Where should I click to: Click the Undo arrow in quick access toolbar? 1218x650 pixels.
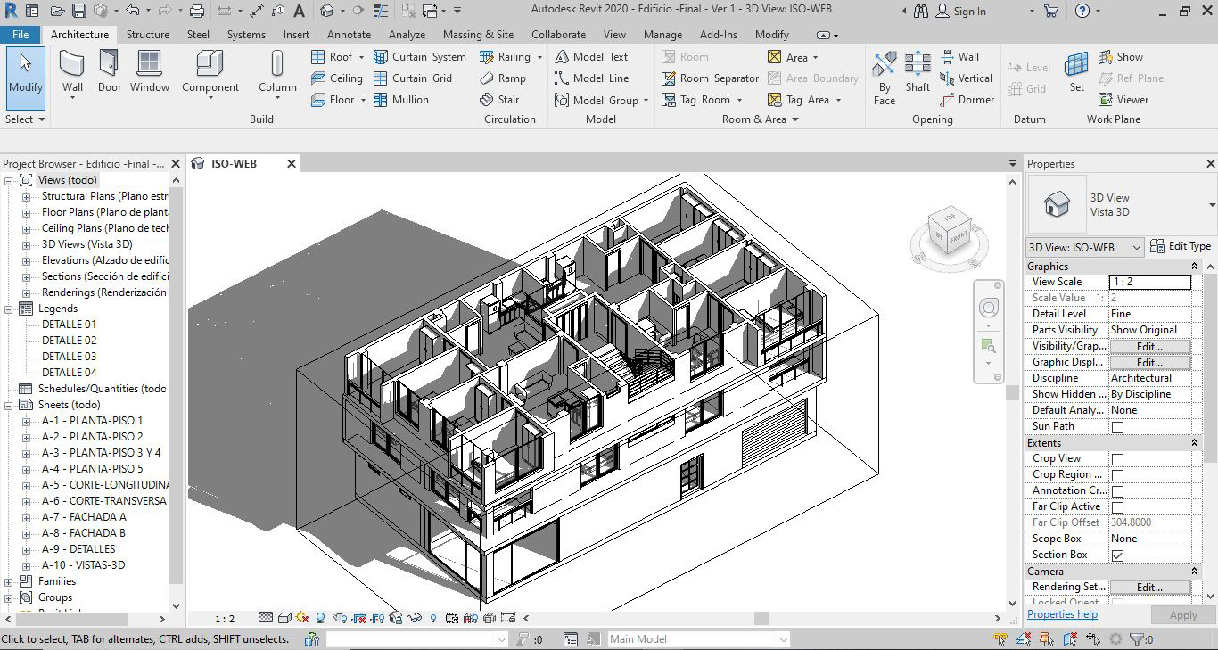133,12
